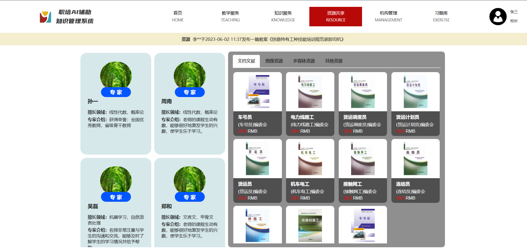This screenshot has width=527, height=250.
Task: Open the 桥隧工 book cover thumbnail
Action: (257, 225)
